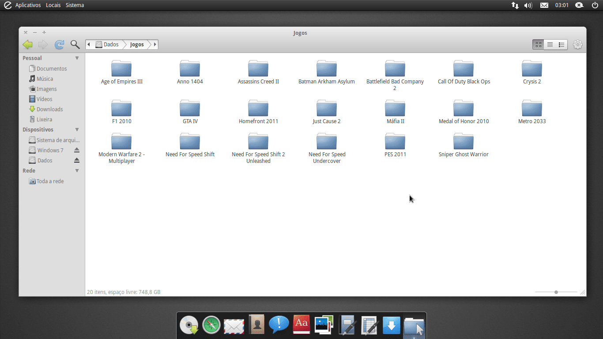Adjust the icon zoom slider
This screenshot has width=603, height=339.
pyautogui.click(x=556, y=292)
